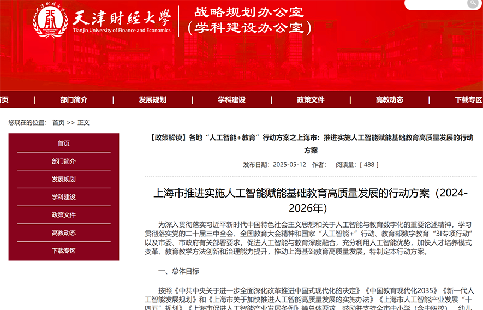The width and height of the screenshot is (483, 310).
Task: Open 部门简介 in the left sidebar menu
Action: tap(64, 162)
